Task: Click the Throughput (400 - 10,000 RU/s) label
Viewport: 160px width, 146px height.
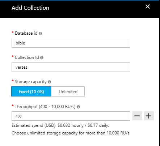Action: (x=45, y=107)
